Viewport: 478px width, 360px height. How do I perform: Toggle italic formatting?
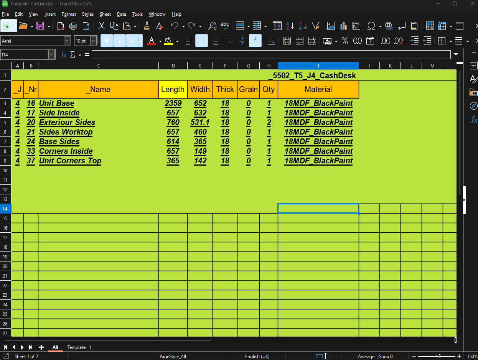coord(119,41)
